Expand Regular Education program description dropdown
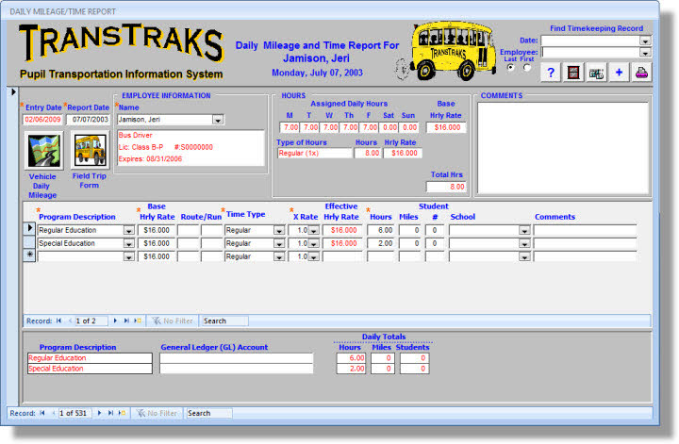Viewport: 679px width, 444px height. [128, 229]
